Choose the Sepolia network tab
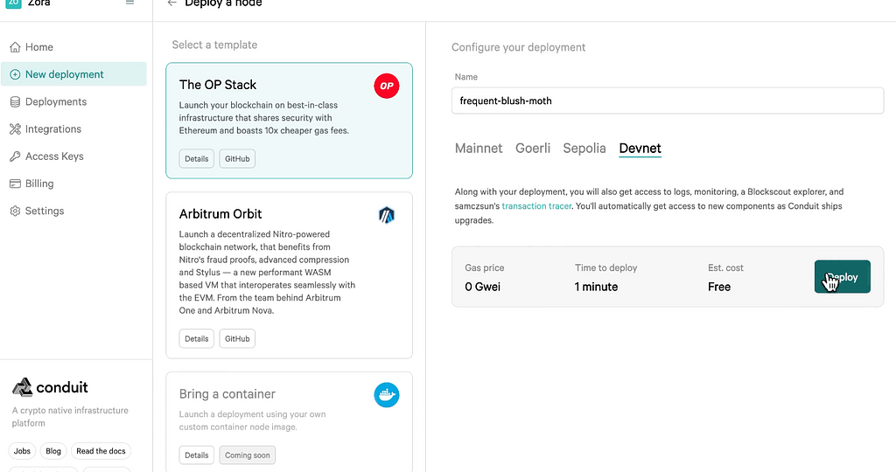 click(x=584, y=149)
